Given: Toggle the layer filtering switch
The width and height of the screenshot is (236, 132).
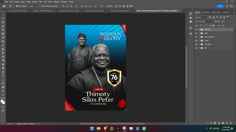Looking at the screenshot, I should 227,17.
